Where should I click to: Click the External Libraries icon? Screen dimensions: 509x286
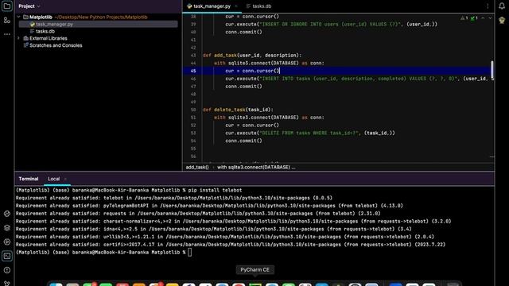[26, 38]
